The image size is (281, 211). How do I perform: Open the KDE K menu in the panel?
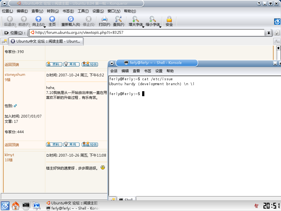pyautogui.click(x=5, y=206)
